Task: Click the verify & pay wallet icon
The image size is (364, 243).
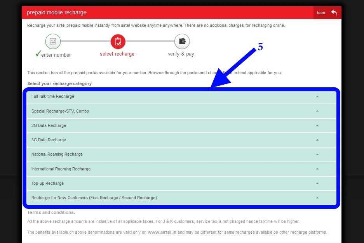Action: 182,42
